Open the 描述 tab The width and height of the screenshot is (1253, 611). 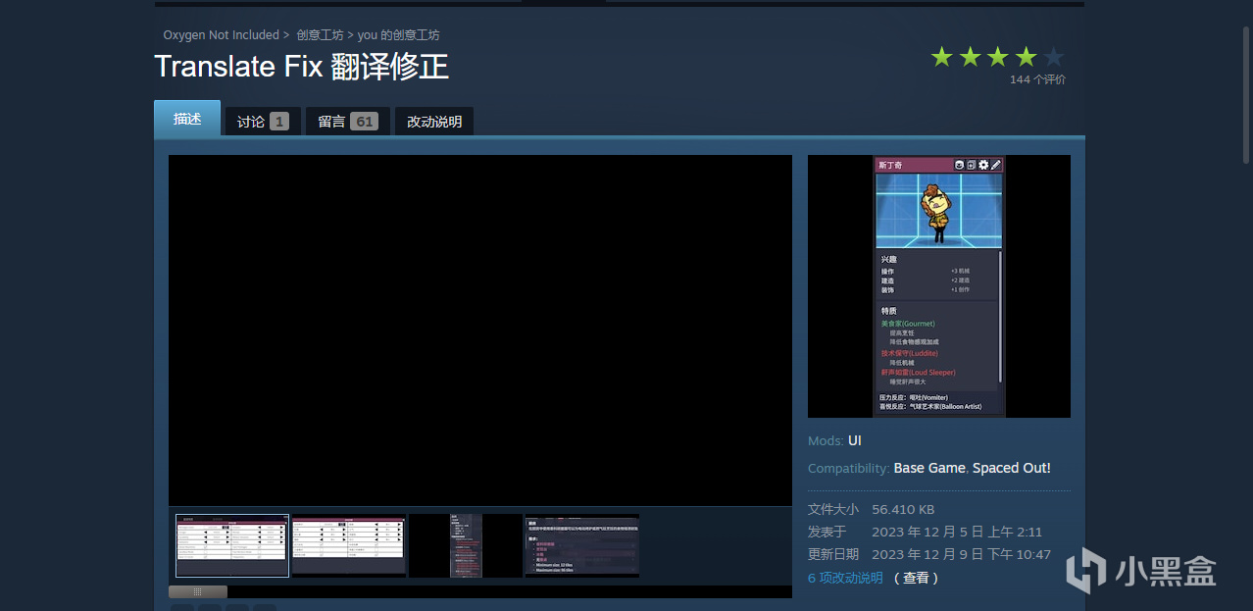coord(187,119)
